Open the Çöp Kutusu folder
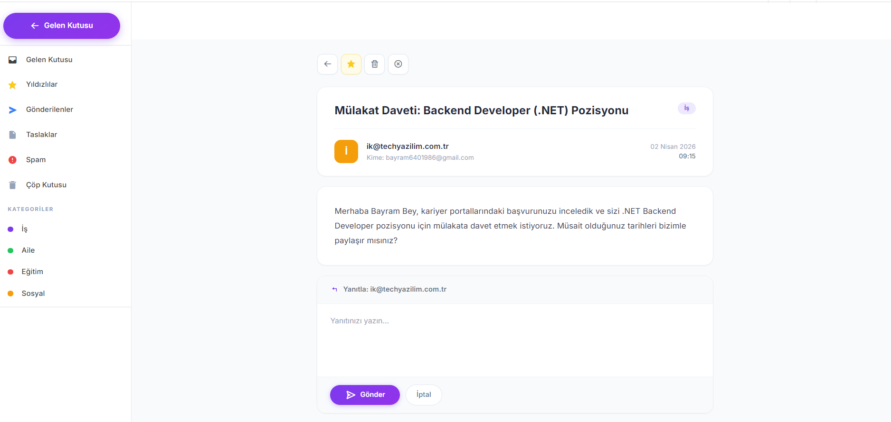The height and width of the screenshot is (422, 891). click(x=65, y=185)
